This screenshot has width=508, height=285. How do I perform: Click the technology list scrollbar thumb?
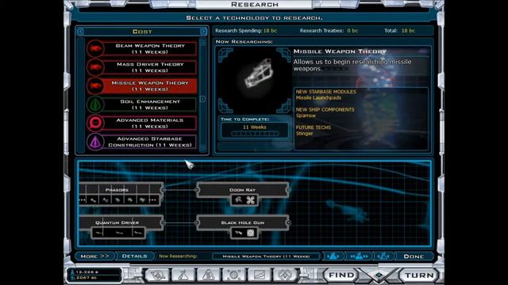point(203,99)
